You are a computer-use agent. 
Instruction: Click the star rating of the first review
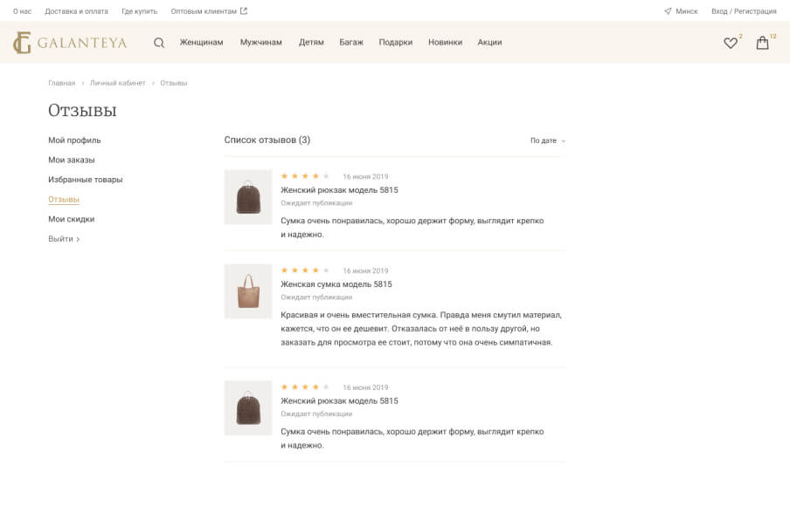pos(305,176)
